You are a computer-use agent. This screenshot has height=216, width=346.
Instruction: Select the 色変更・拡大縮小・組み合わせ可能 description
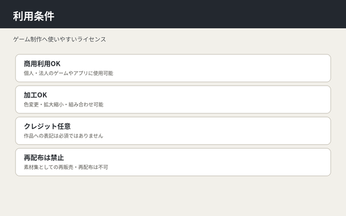point(64,105)
